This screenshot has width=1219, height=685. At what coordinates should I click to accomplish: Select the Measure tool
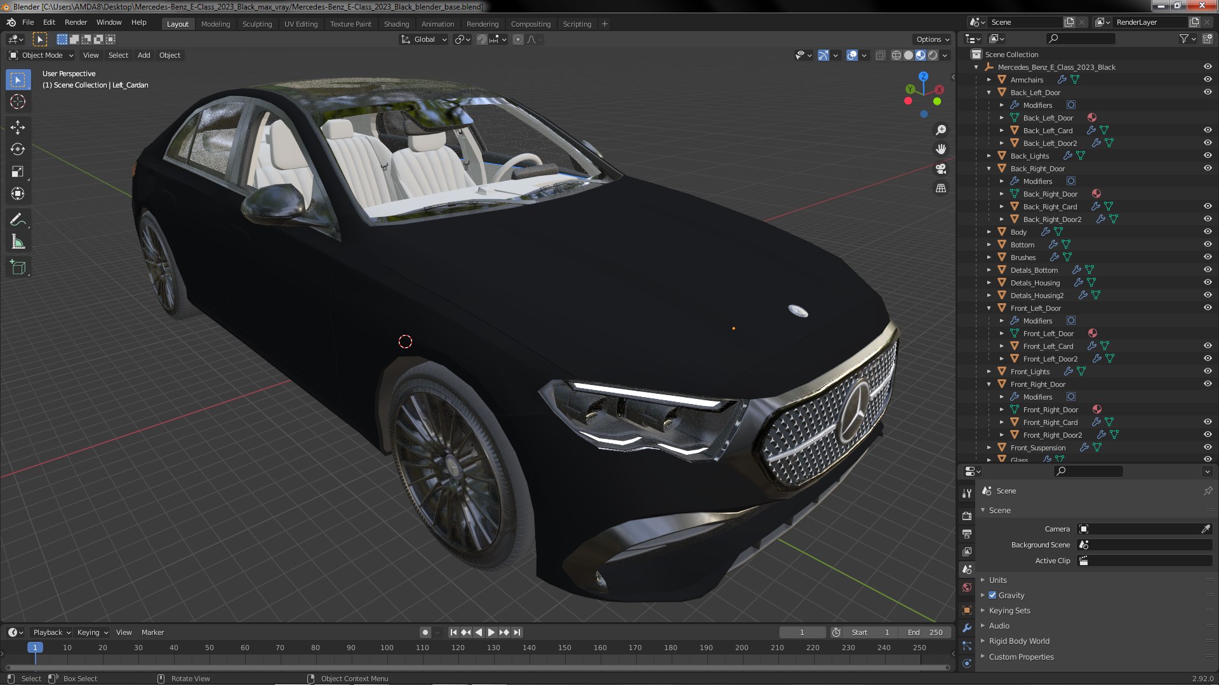pos(18,242)
